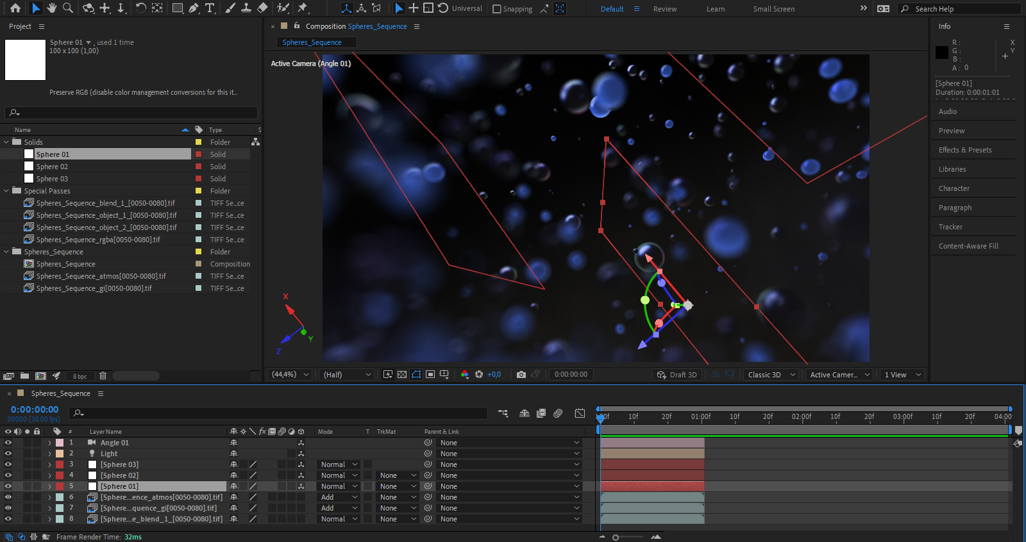This screenshot has width=1026, height=542.
Task: Choose Local Axis mode icon
Action: (x=346, y=8)
